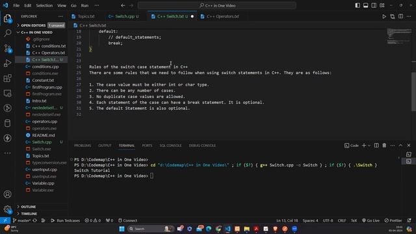
Task: Open userInput.cpp in the explorer
Action: click(45, 169)
